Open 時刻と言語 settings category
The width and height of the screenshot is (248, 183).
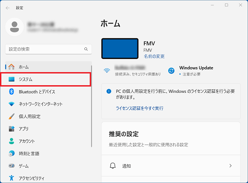coord(48,153)
